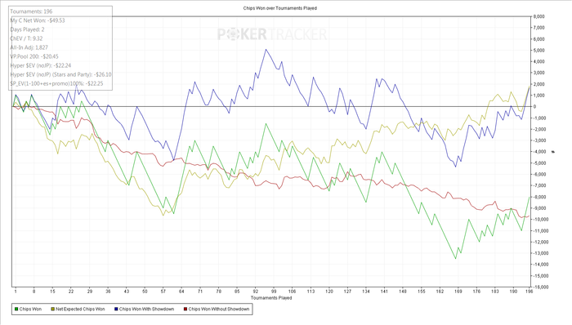Click the 'Tournaments Played' x-axis title
This screenshot has height=325, width=572.
(271, 298)
